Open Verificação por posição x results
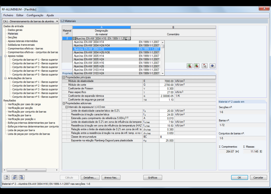 pyautogui.click(x=22, y=119)
